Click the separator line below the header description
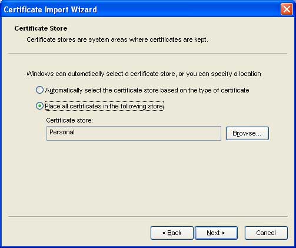 pyautogui.click(x=148, y=53)
